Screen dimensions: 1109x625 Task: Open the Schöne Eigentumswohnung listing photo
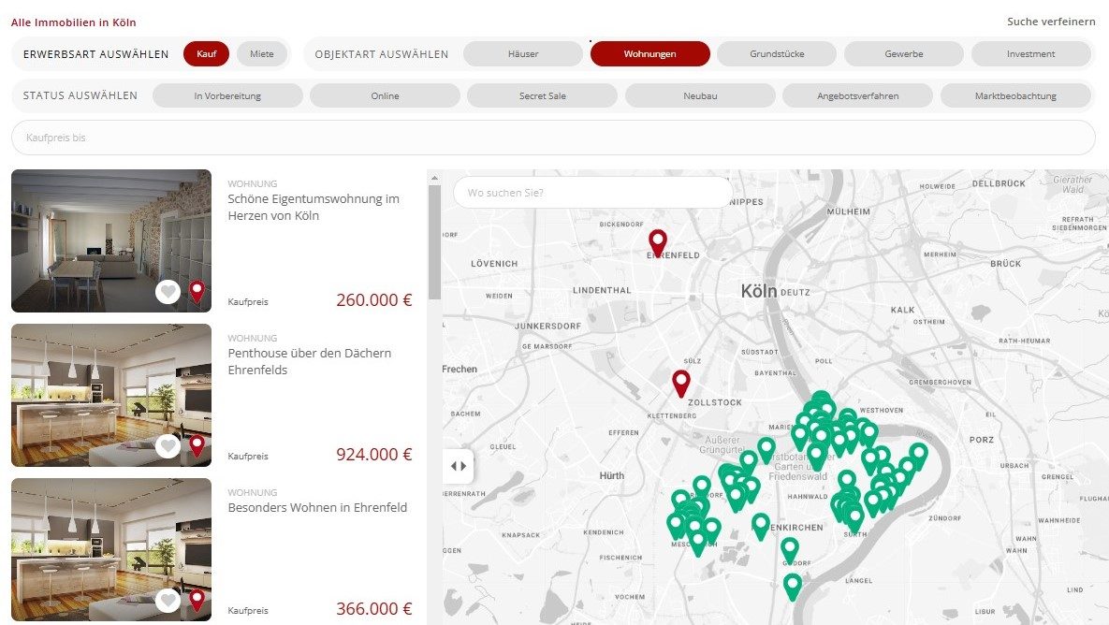pos(111,240)
